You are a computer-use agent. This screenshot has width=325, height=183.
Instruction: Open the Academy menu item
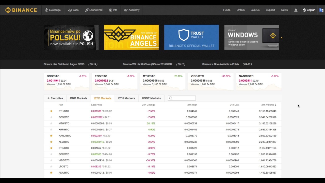(x=132, y=10)
